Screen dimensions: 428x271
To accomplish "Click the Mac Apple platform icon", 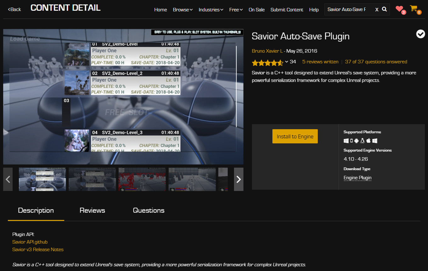I will pos(368,141).
